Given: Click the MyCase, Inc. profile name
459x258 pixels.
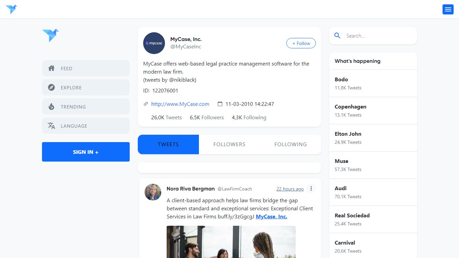Looking at the screenshot, I should [x=186, y=39].
